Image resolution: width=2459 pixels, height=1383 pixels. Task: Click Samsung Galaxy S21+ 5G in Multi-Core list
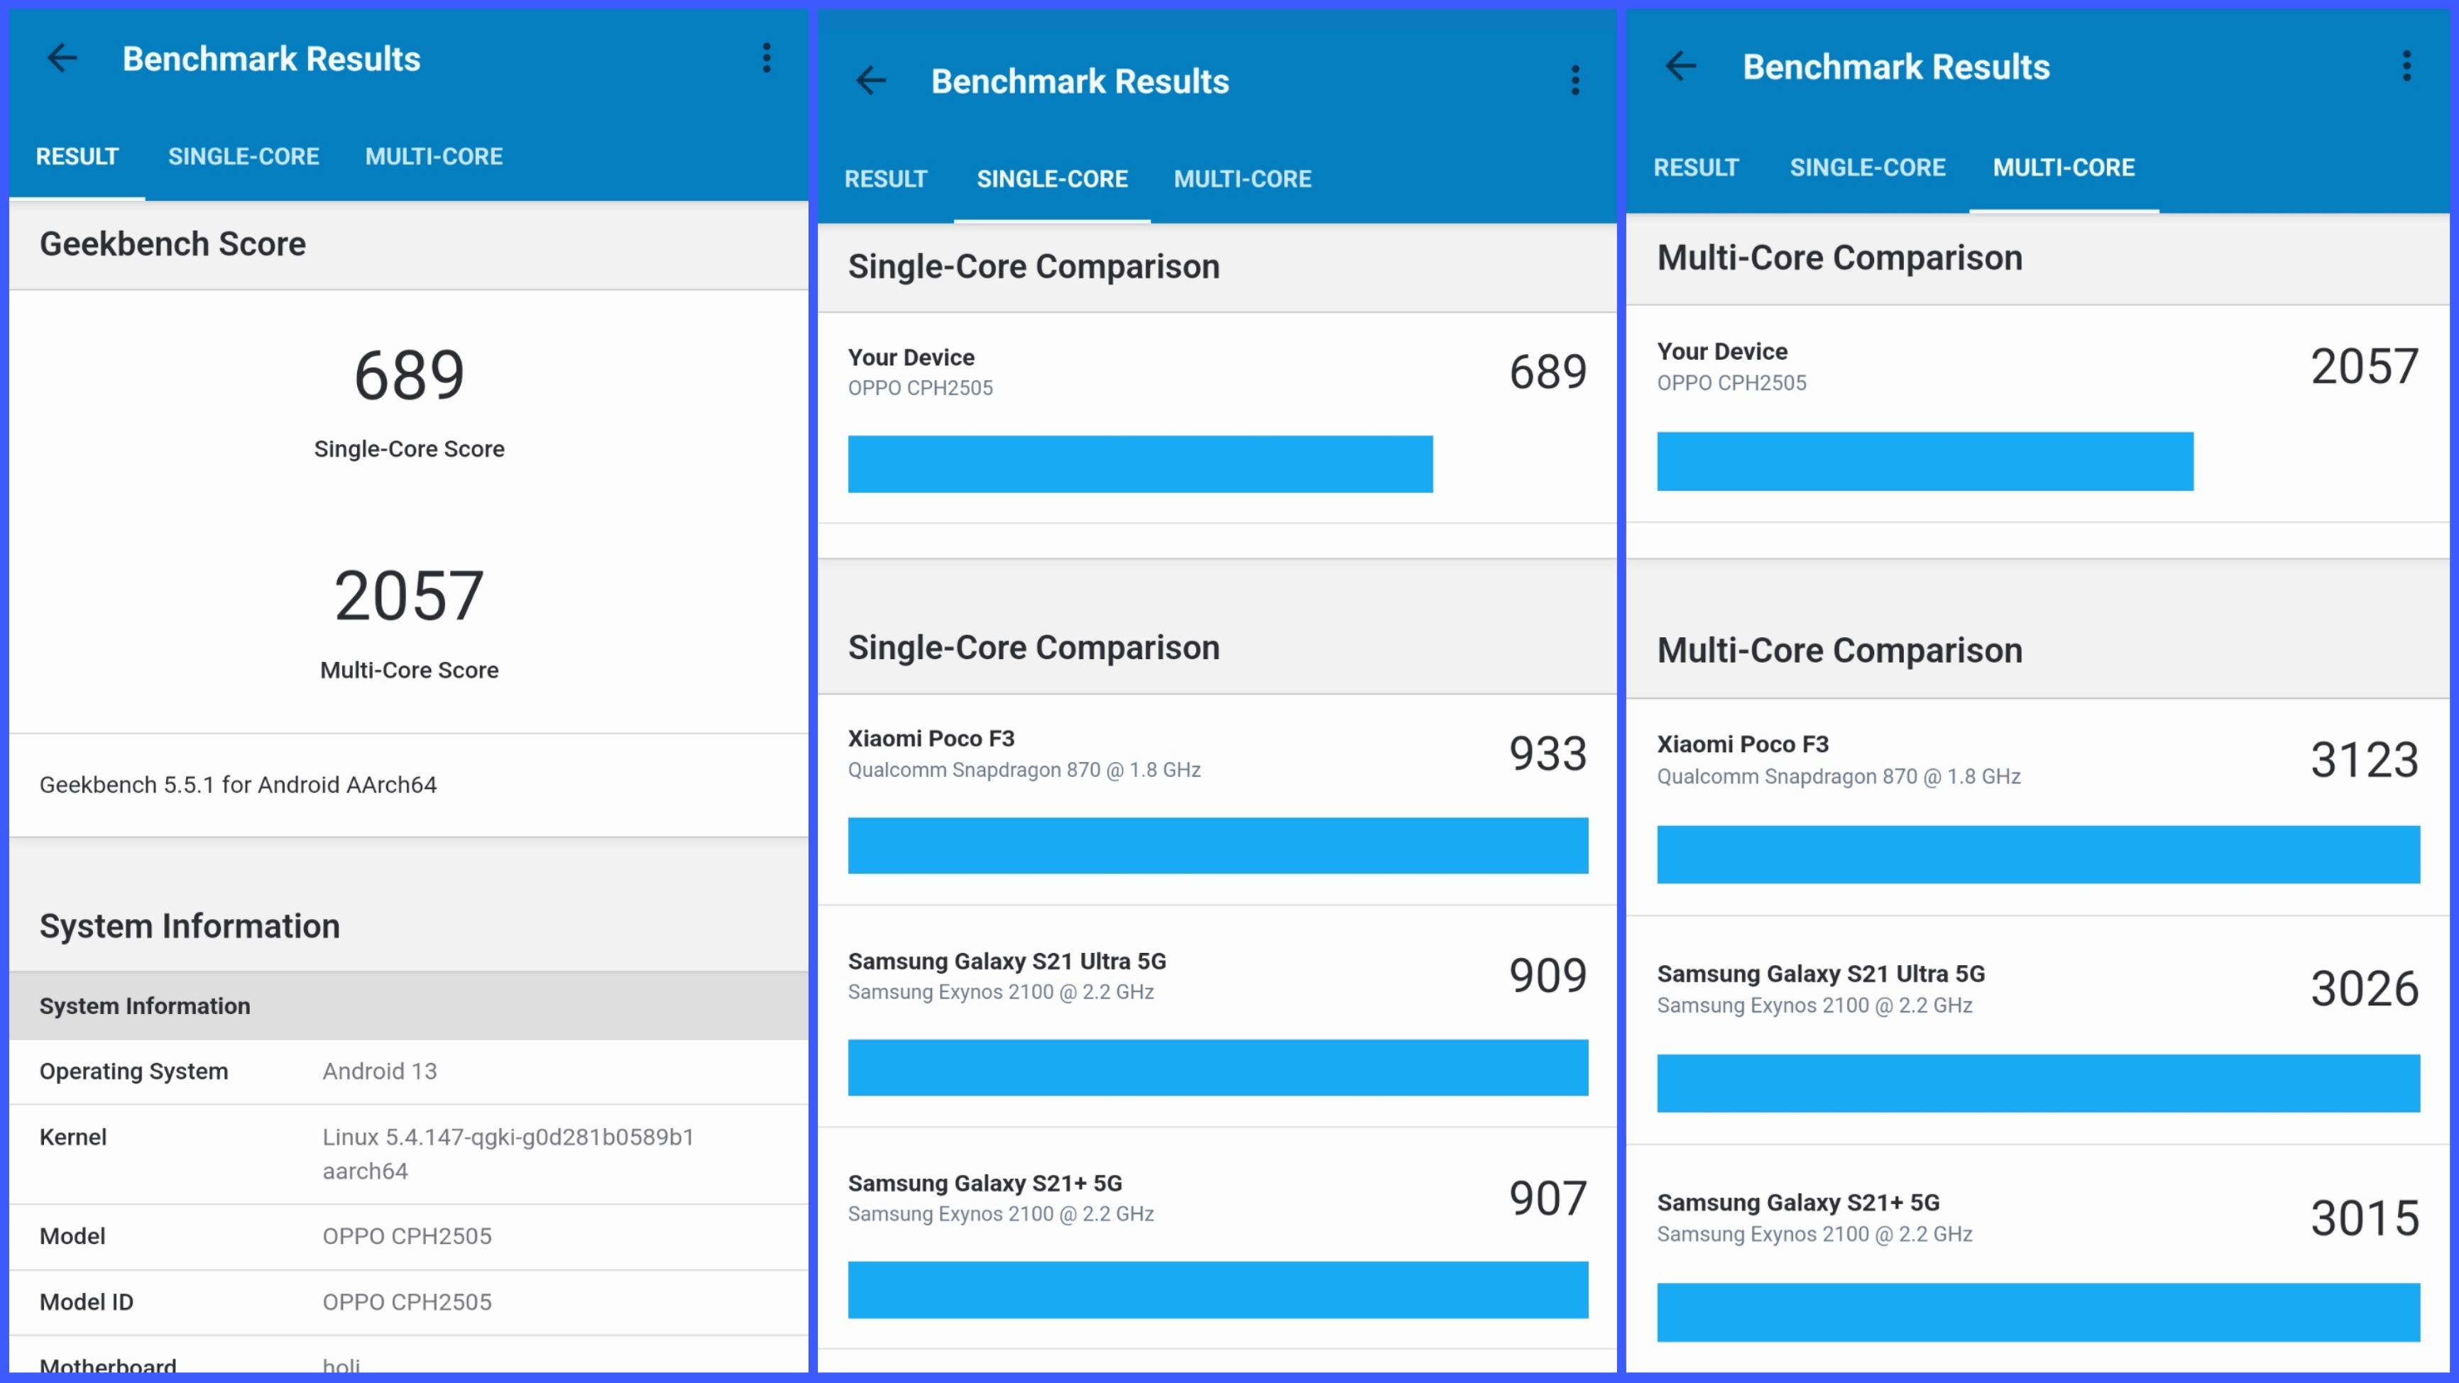[x=1798, y=1203]
